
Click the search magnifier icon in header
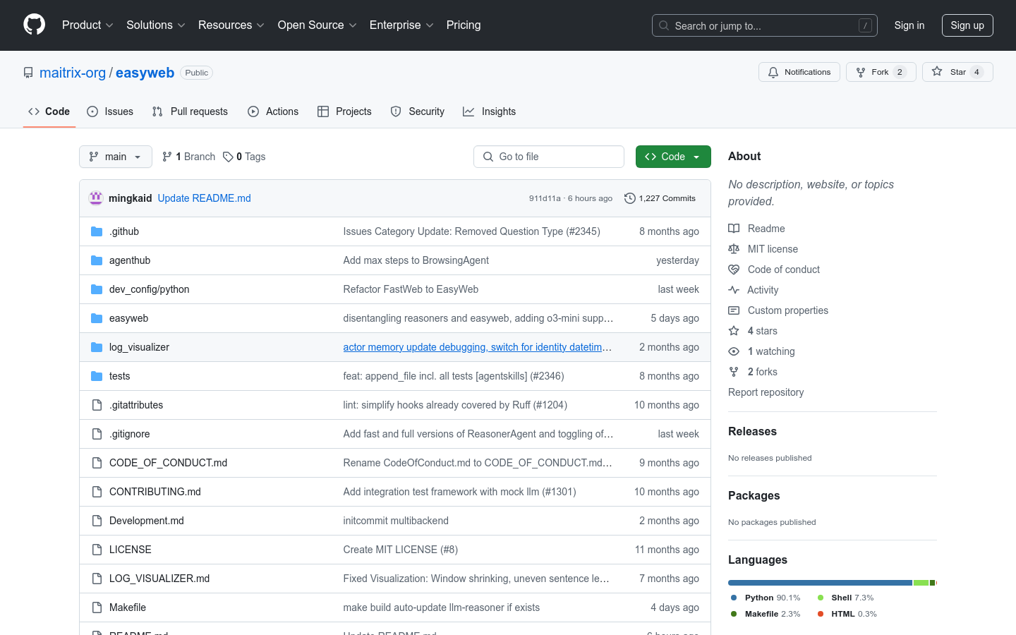click(x=664, y=25)
